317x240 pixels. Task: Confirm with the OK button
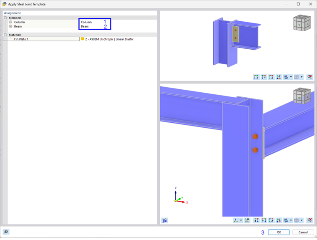point(279,232)
